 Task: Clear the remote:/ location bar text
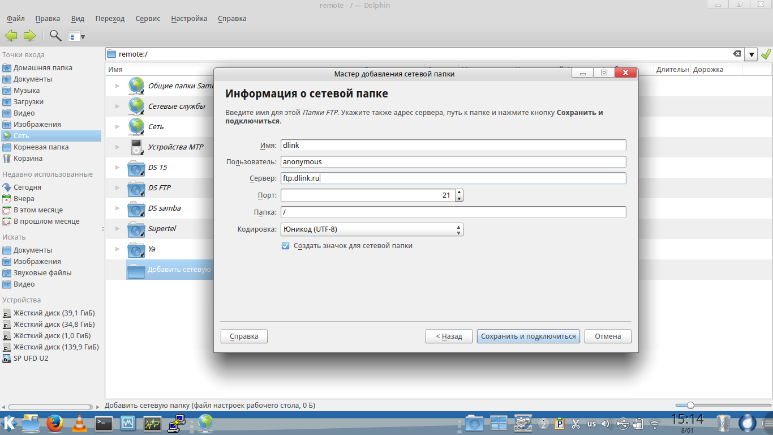click(737, 54)
